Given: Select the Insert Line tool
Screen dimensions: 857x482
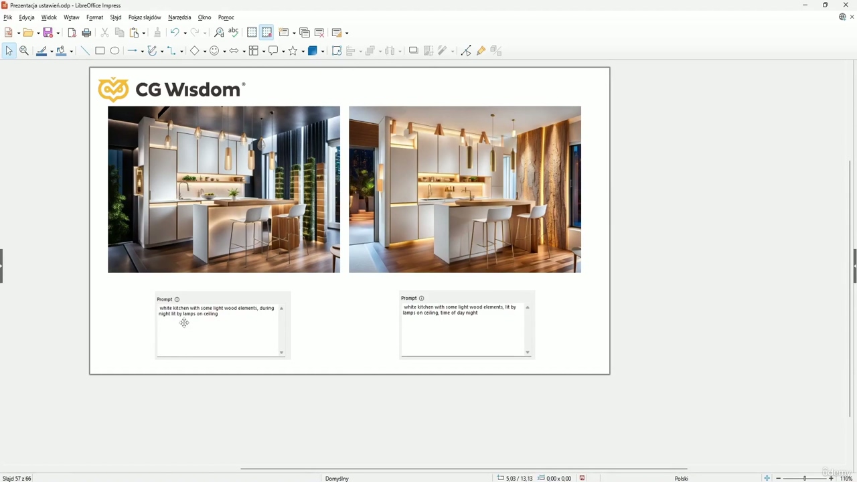Looking at the screenshot, I should tap(85, 51).
